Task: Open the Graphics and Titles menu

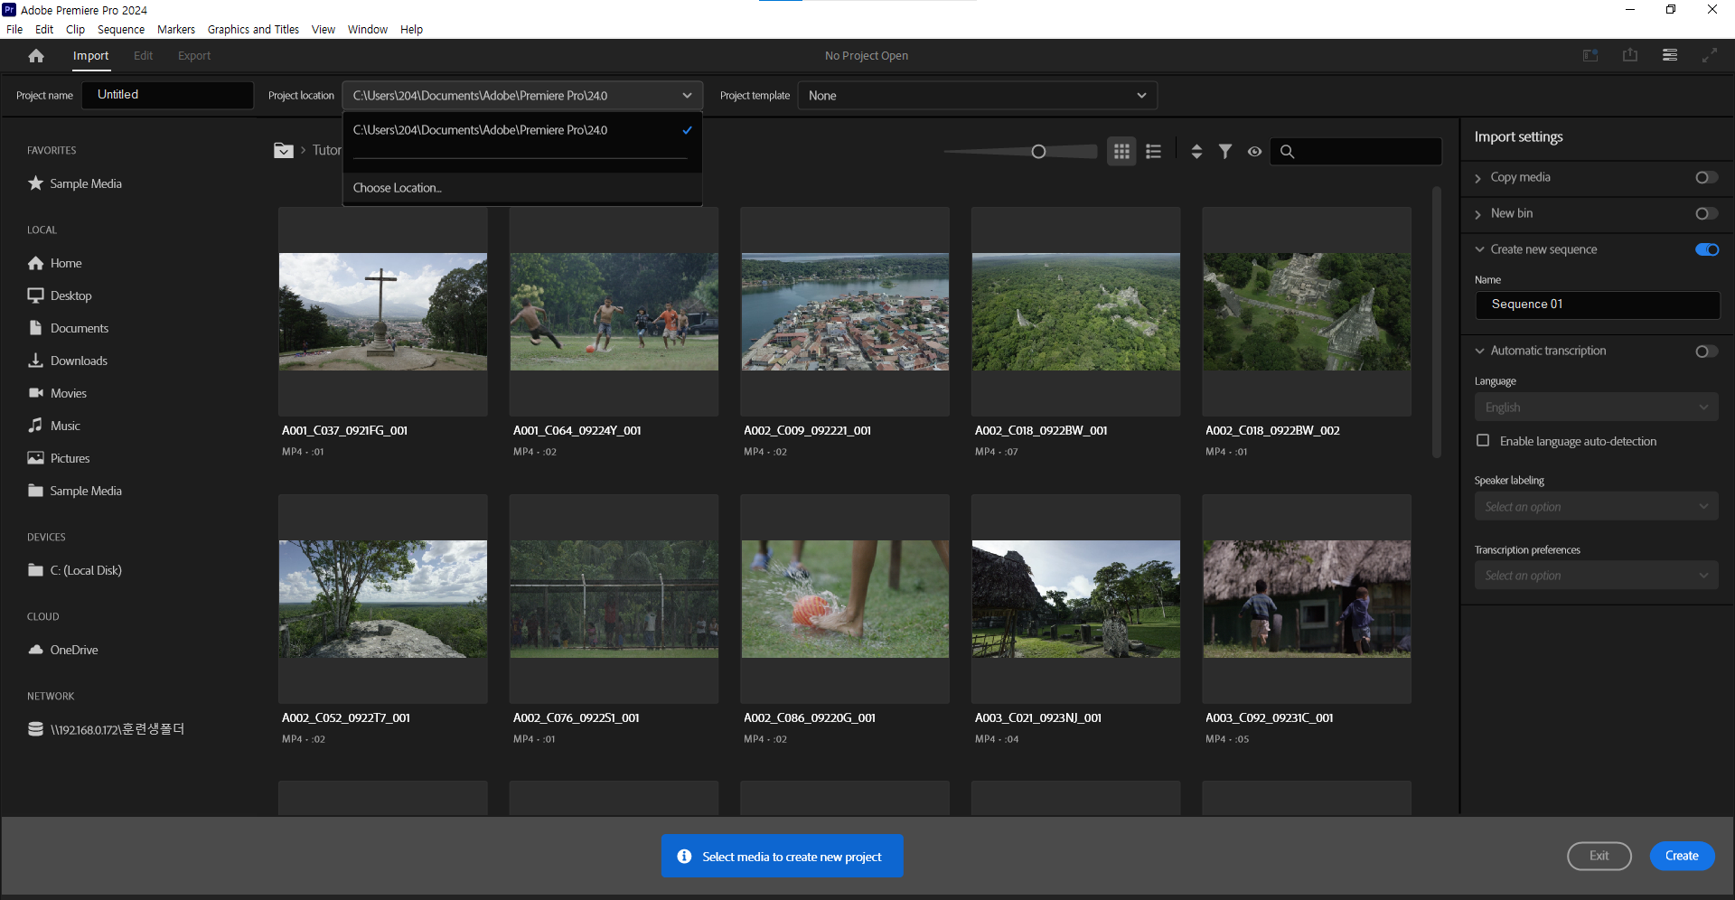Action: [253, 29]
